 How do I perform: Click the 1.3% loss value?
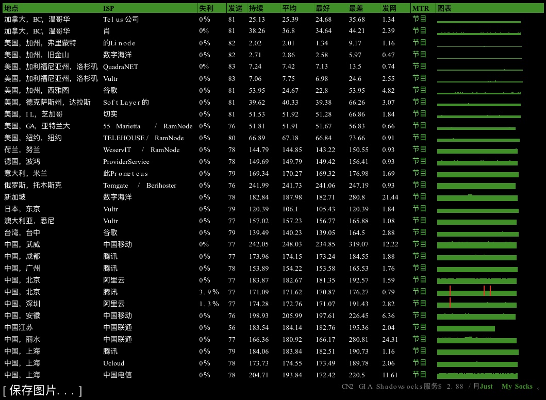(209, 304)
